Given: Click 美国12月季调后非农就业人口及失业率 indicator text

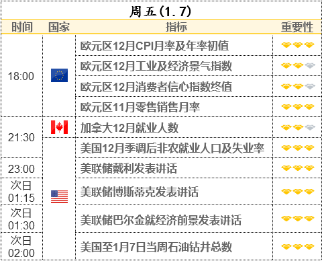Looking at the screenshot, I should pyautogui.click(x=172, y=148).
